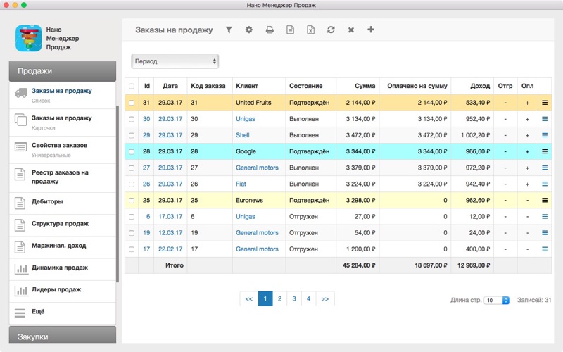Open Лидеры продаж report

(x=63, y=290)
